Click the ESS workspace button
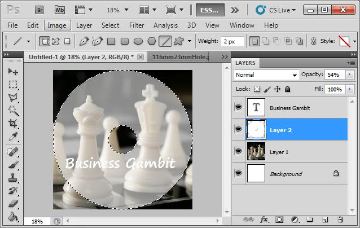 210,10
